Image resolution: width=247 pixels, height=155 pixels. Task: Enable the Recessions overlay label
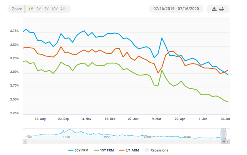click(x=159, y=150)
